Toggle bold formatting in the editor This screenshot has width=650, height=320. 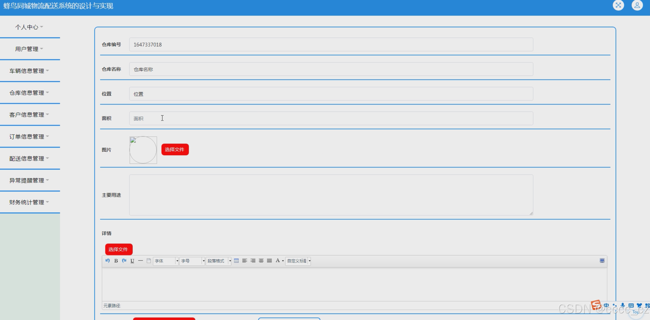[116, 261]
